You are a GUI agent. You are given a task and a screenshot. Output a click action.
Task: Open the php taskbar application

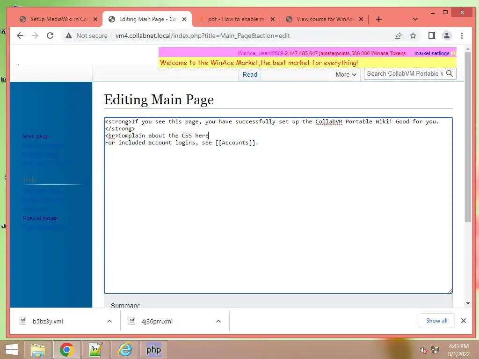tap(153, 350)
